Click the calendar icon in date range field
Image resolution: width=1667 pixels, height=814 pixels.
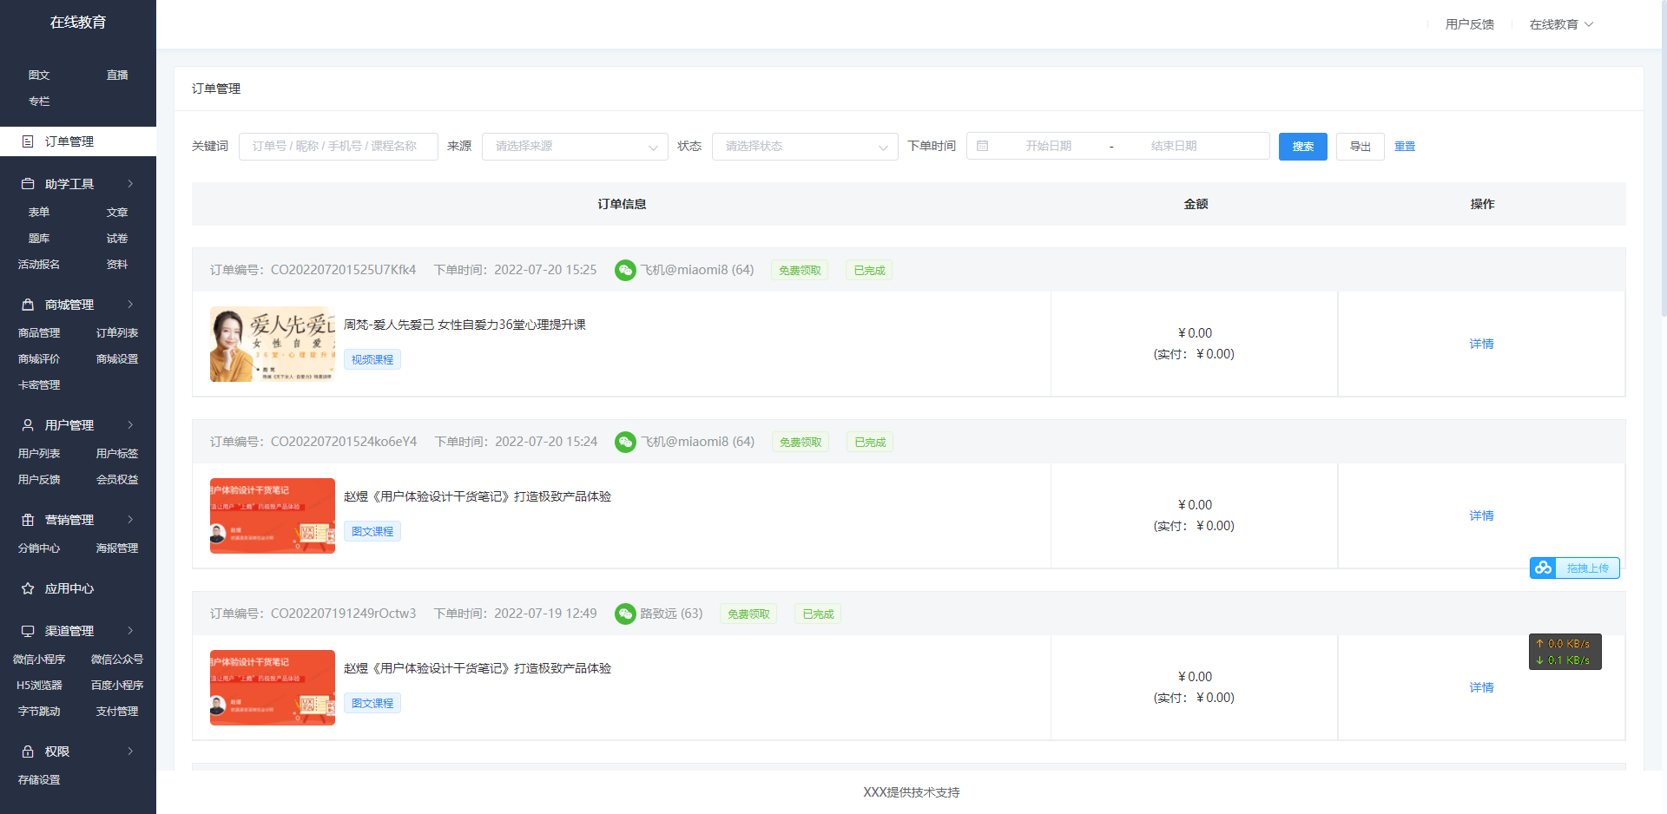(983, 146)
